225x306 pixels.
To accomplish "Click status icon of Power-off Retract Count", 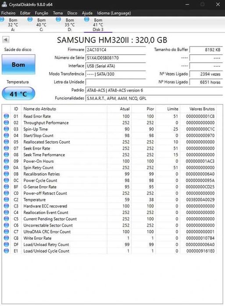I will click(6, 193).
